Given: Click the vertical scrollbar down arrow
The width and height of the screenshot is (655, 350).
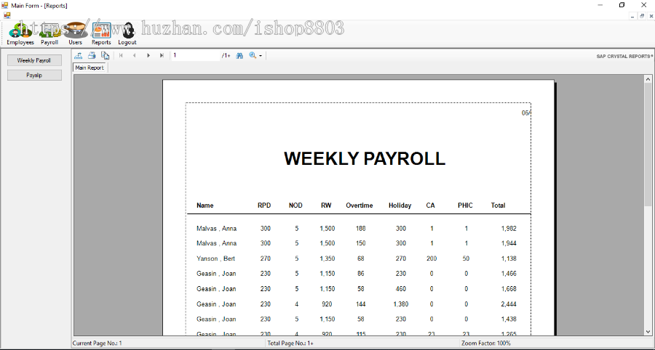Looking at the screenshot, I should point(648,331).
